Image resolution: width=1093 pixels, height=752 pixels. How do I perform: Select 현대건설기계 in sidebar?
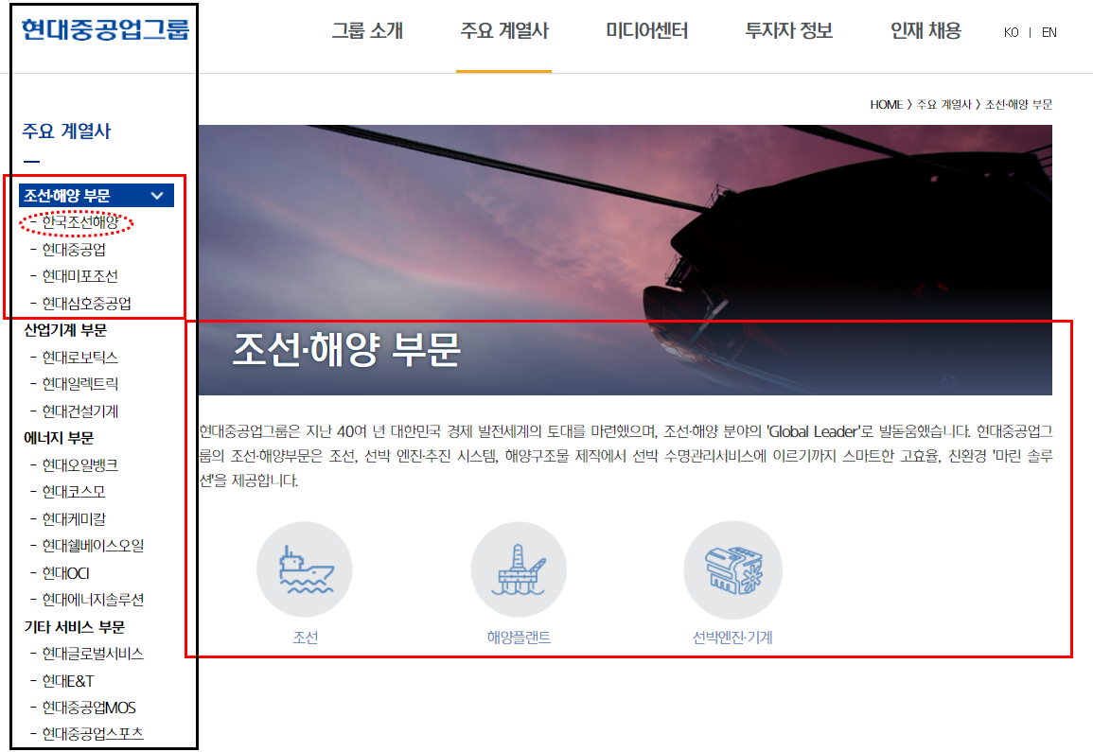pos(80,411)
